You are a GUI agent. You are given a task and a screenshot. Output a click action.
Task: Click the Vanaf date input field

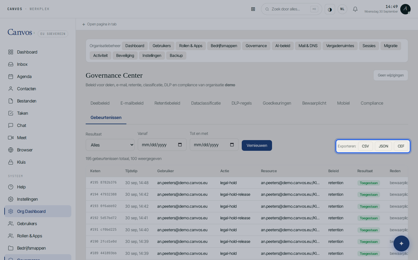pyautogui.click(x=162, y=145)
